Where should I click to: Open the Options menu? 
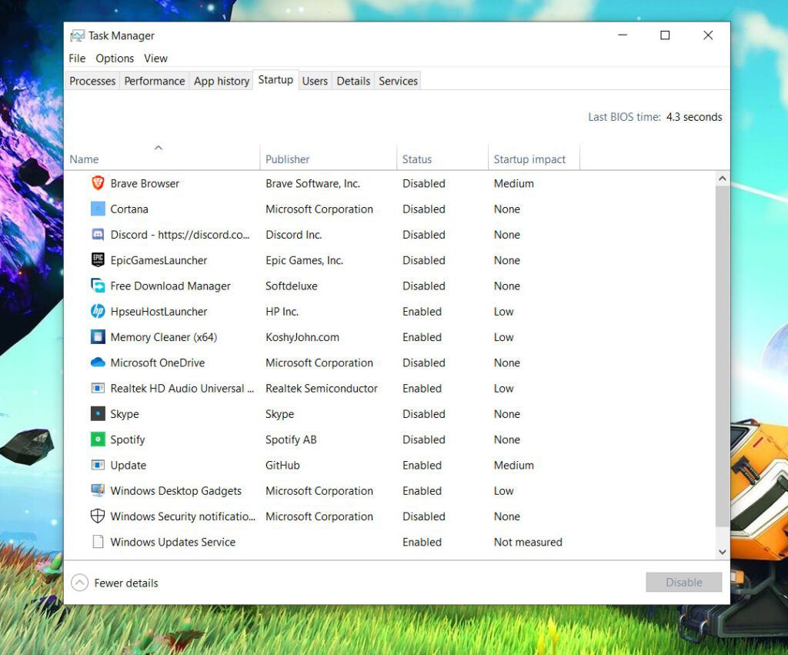pyautogui.click(x=115, y=58)
